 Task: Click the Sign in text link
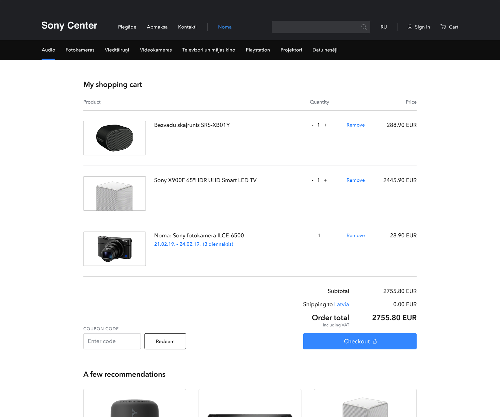[422, 27]
